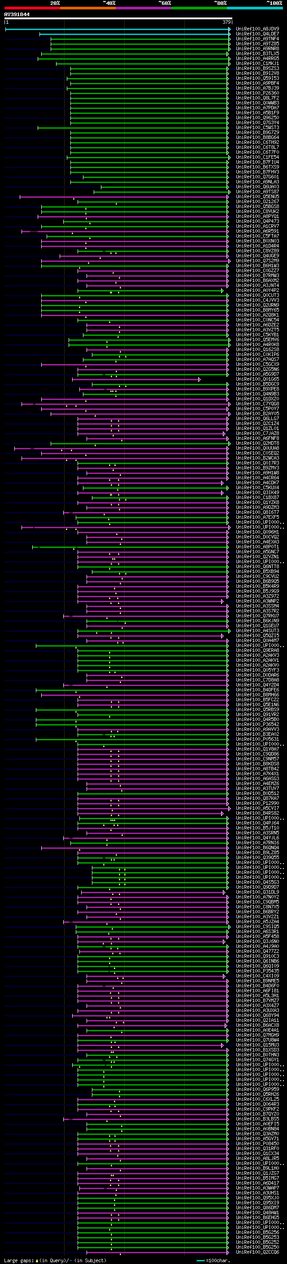
Task: Select label UniRef100_C5FTA7
Action: [257, 236]
